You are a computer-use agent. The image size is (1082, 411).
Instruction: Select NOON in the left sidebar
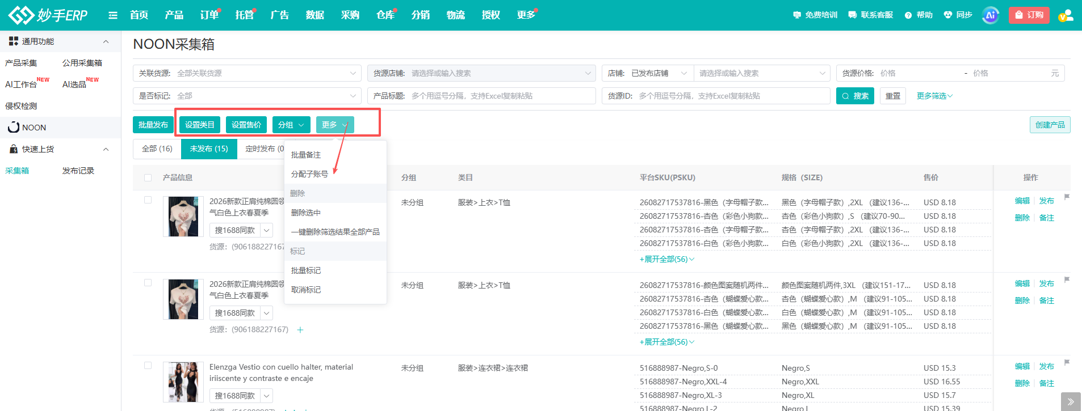pos(60,128)
